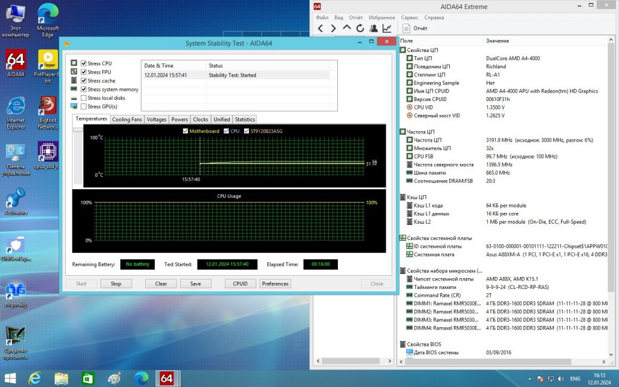Enable the Stress local disks checkbox

click(x=83, y=98)
